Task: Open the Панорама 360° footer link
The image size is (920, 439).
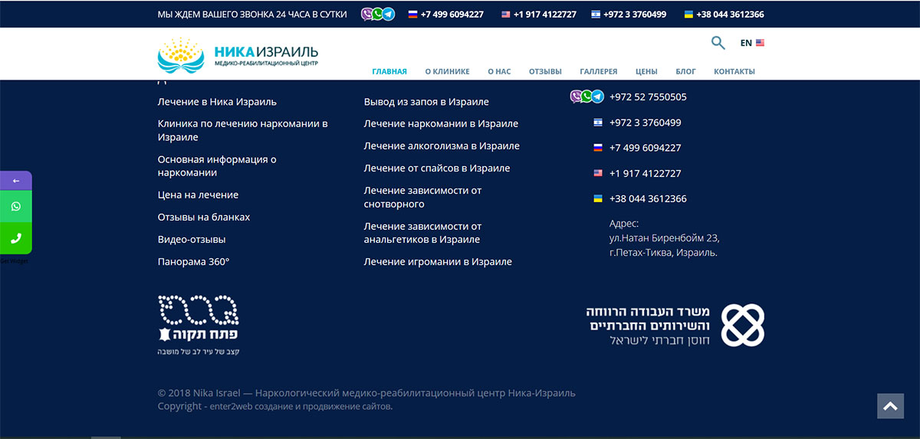Action: pos(193,261)
